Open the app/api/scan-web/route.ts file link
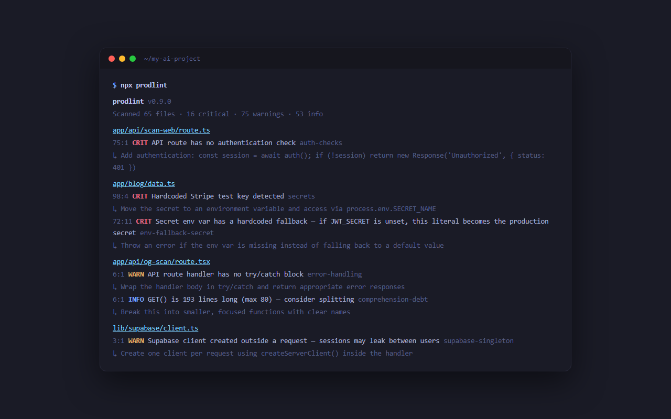 pos(161,130)
